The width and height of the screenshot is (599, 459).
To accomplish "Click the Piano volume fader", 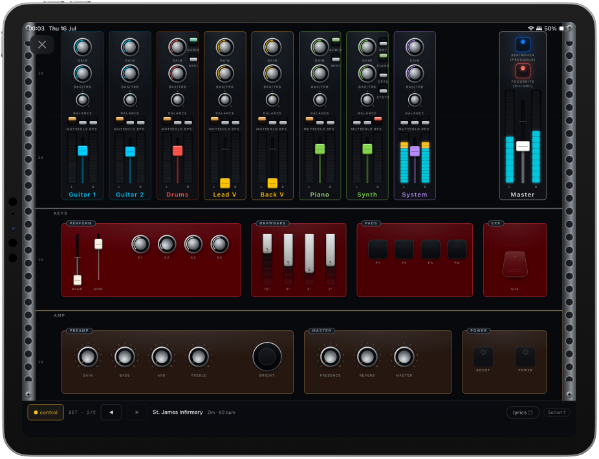I will coord(320,149).
